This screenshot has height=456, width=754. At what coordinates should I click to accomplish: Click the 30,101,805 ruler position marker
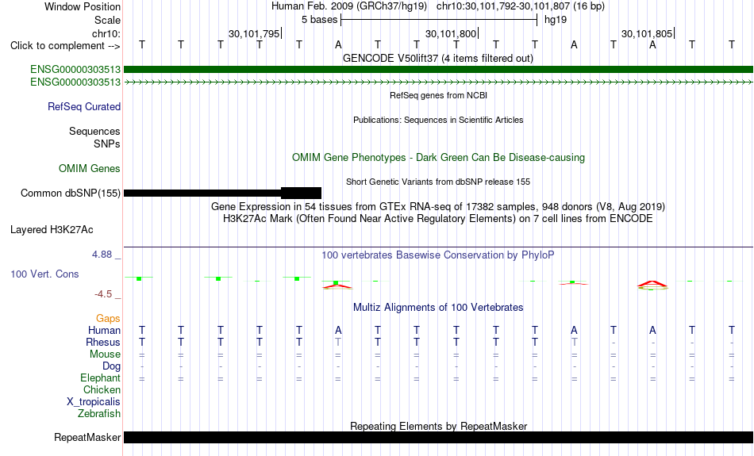[648, 33]
